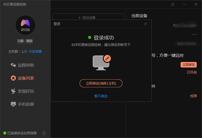202x138 pixels.
Task: Toggle the 已开启 enabled status
Action: [191, 72]
